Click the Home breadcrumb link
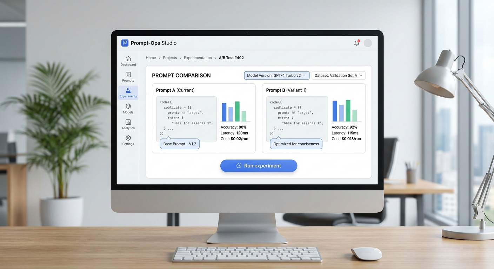The image size is (494, 269). (151, 58)
